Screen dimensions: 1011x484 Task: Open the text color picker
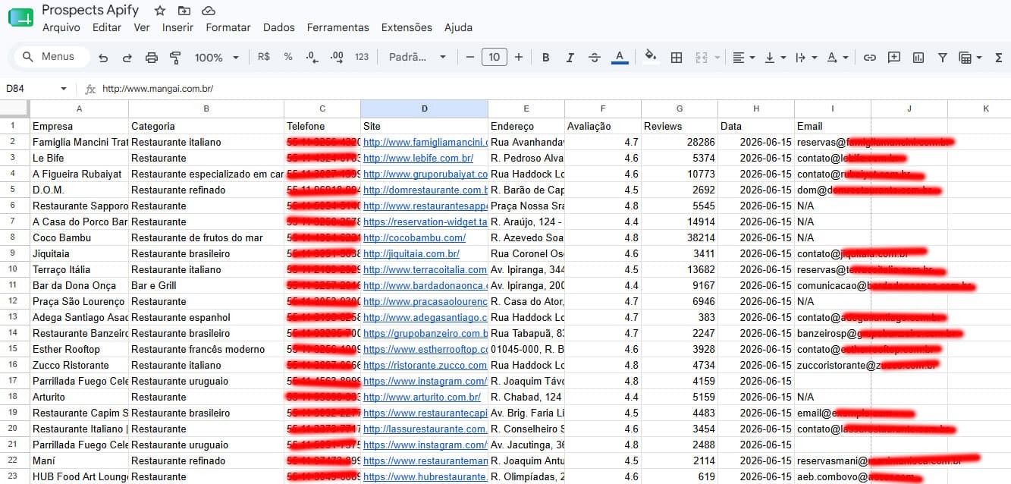coord(620,58)
